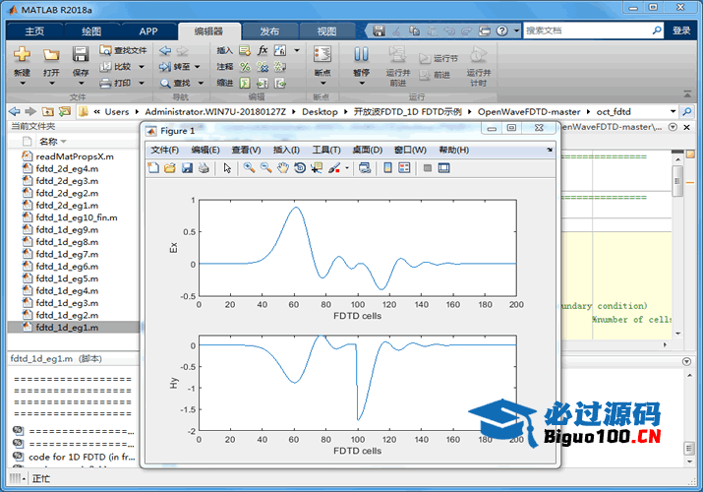Screen dimensions: 703x492
Task: Switch to the 绘图 ribbon tab
Action: tap(91, 31)
